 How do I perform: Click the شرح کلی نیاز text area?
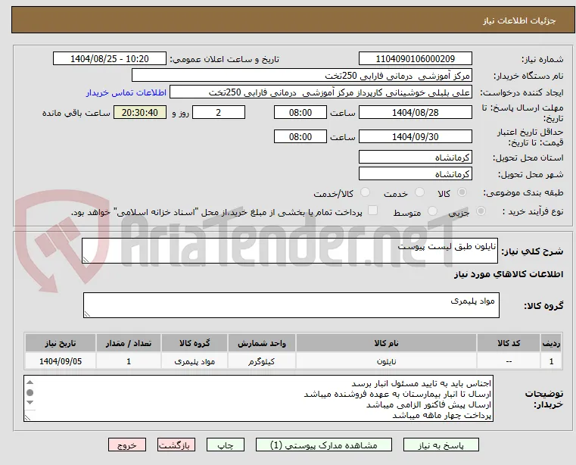tap(290, 251)
